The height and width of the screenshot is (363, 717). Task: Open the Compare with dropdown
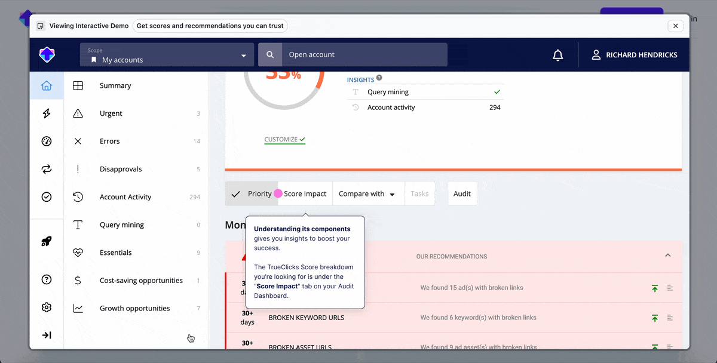coord(367,194)
